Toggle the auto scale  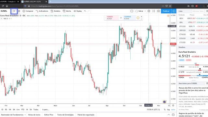coord(173,110)
